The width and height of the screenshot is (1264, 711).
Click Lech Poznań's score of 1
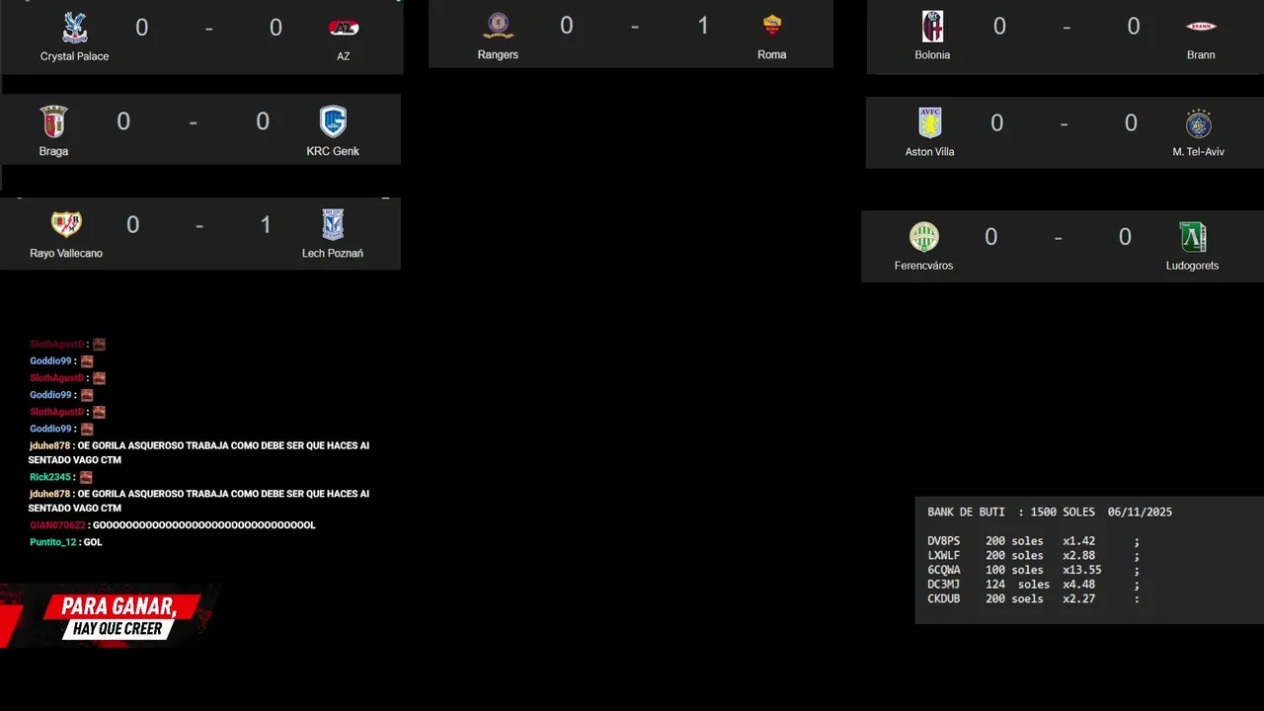click(x=265, y=225)
